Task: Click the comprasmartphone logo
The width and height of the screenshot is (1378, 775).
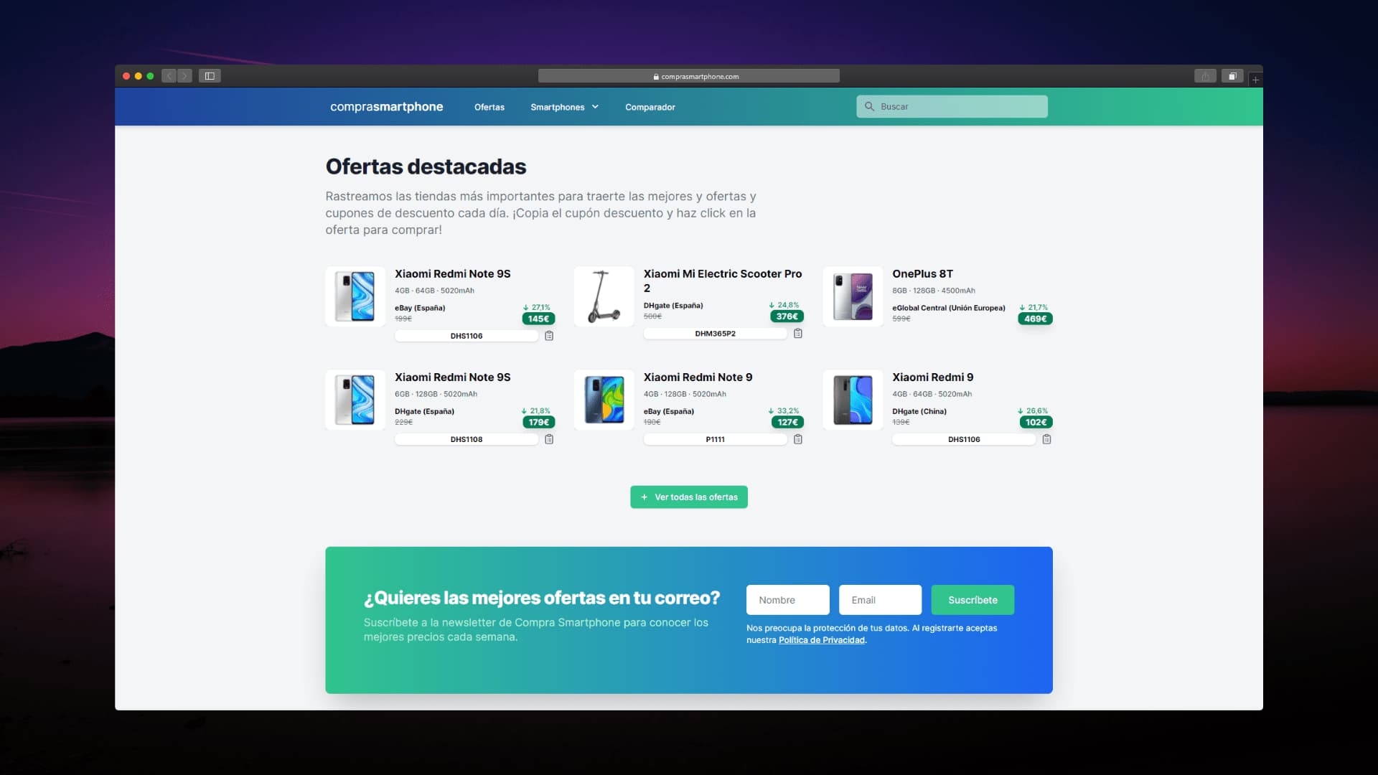Action: pos(386,106)
